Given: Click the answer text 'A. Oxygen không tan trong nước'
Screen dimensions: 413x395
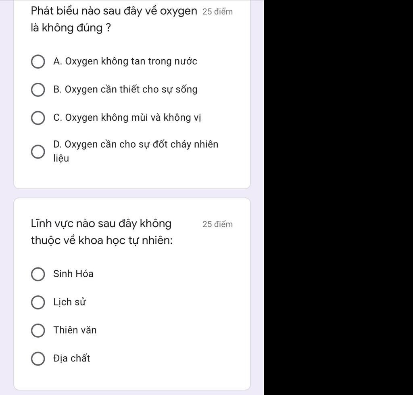Looking at the screenshot, I should pos(125,61).
